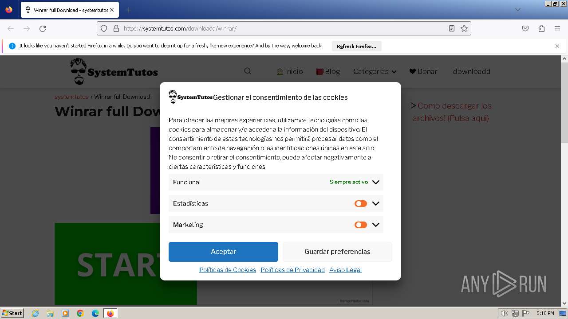Open File Explorer folder taskbar icon
The height and width of the screenshot is (319, 568).
[50, 313]
